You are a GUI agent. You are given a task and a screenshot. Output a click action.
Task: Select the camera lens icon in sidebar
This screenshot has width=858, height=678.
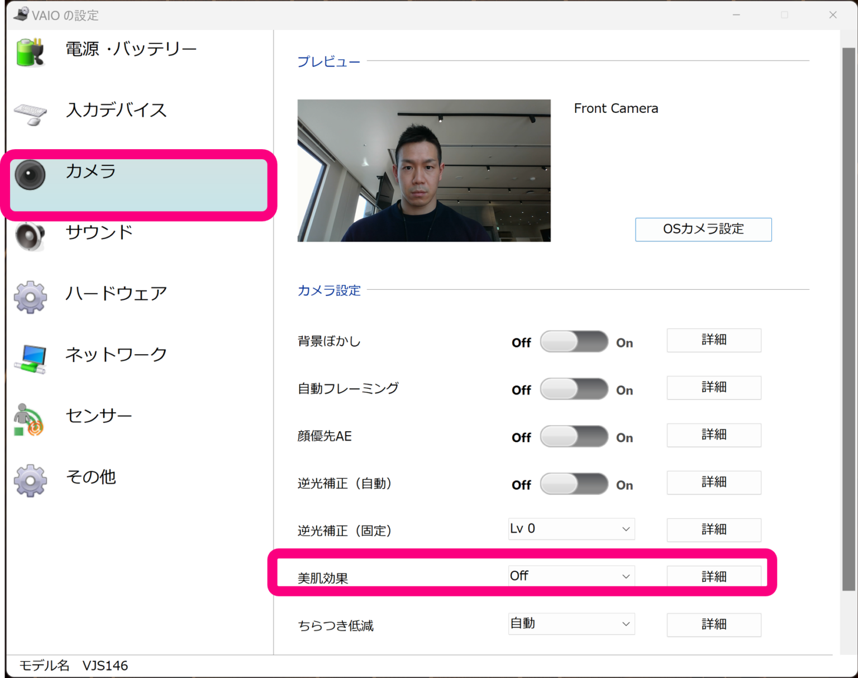(30, 175)
